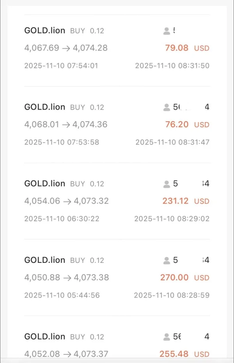This screenshot has width=234, height=363.
Task: Click the GOLD.lion symbol opened at 06:30:22
Action: pyautogui.click(x=44, y=184)
